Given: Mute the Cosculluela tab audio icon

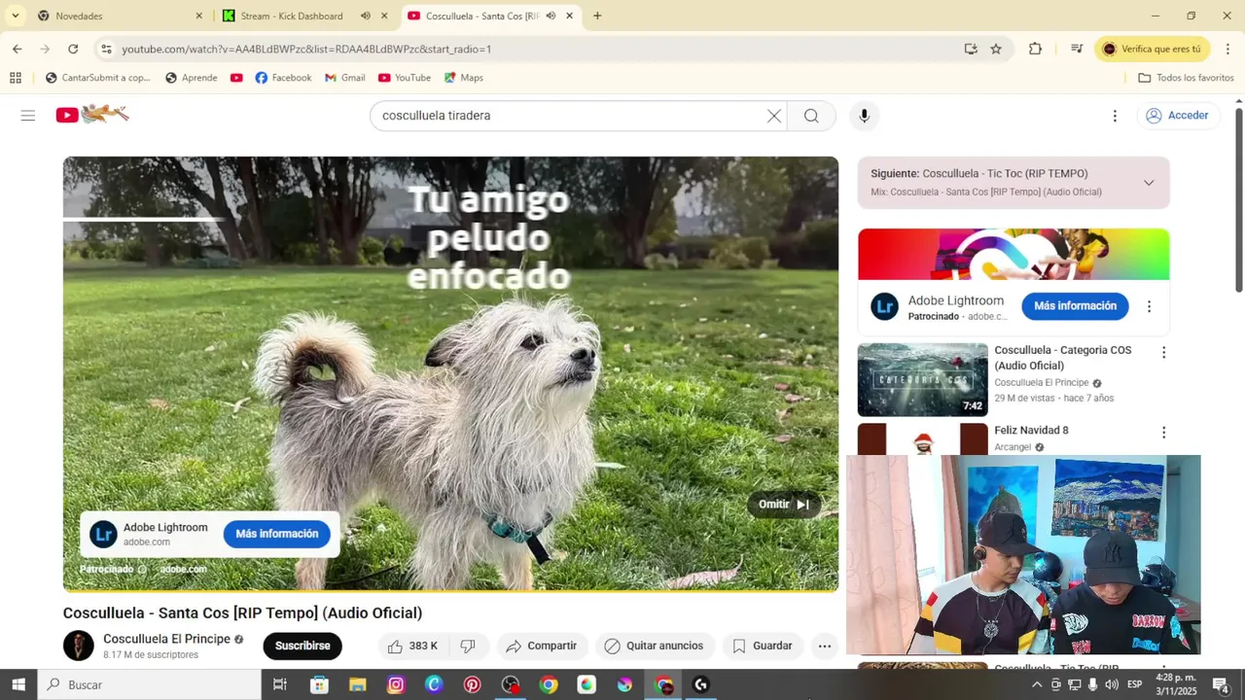Looking at the screenshot, I should [x=551, y=16].
